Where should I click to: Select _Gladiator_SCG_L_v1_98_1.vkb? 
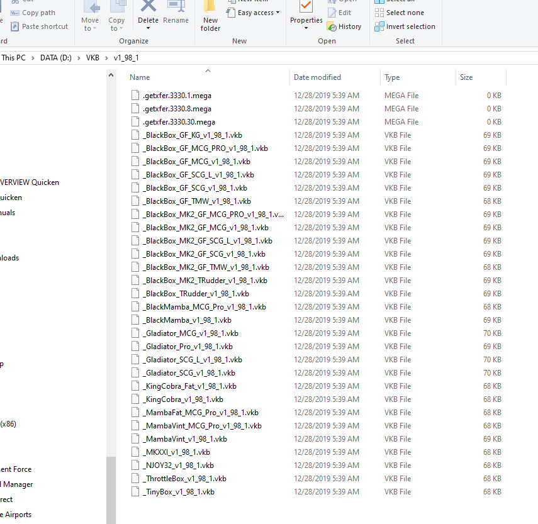click(193, 360)
